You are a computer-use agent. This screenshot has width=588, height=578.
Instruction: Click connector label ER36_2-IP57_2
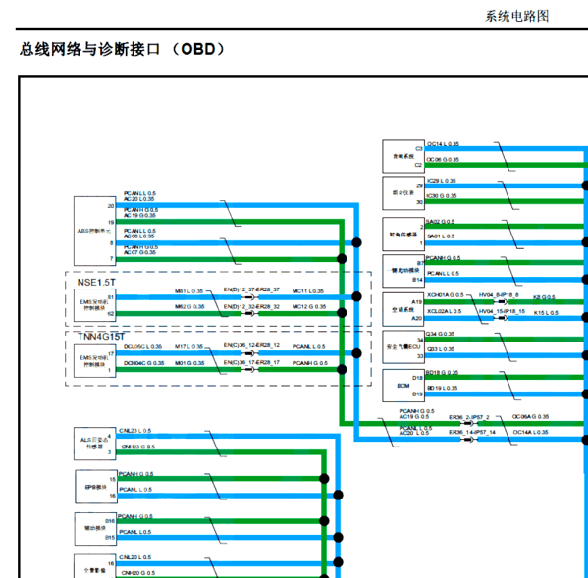pyautogui.click(x=469, y=417)
